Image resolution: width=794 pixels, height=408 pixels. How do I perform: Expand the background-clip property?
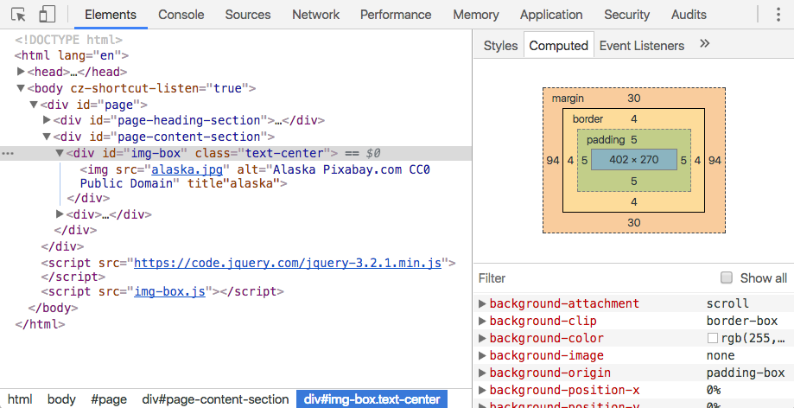(x=483, y=321)
